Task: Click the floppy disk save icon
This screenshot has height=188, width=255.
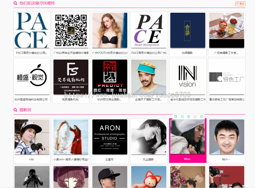Action: click(x=189, y=117)
